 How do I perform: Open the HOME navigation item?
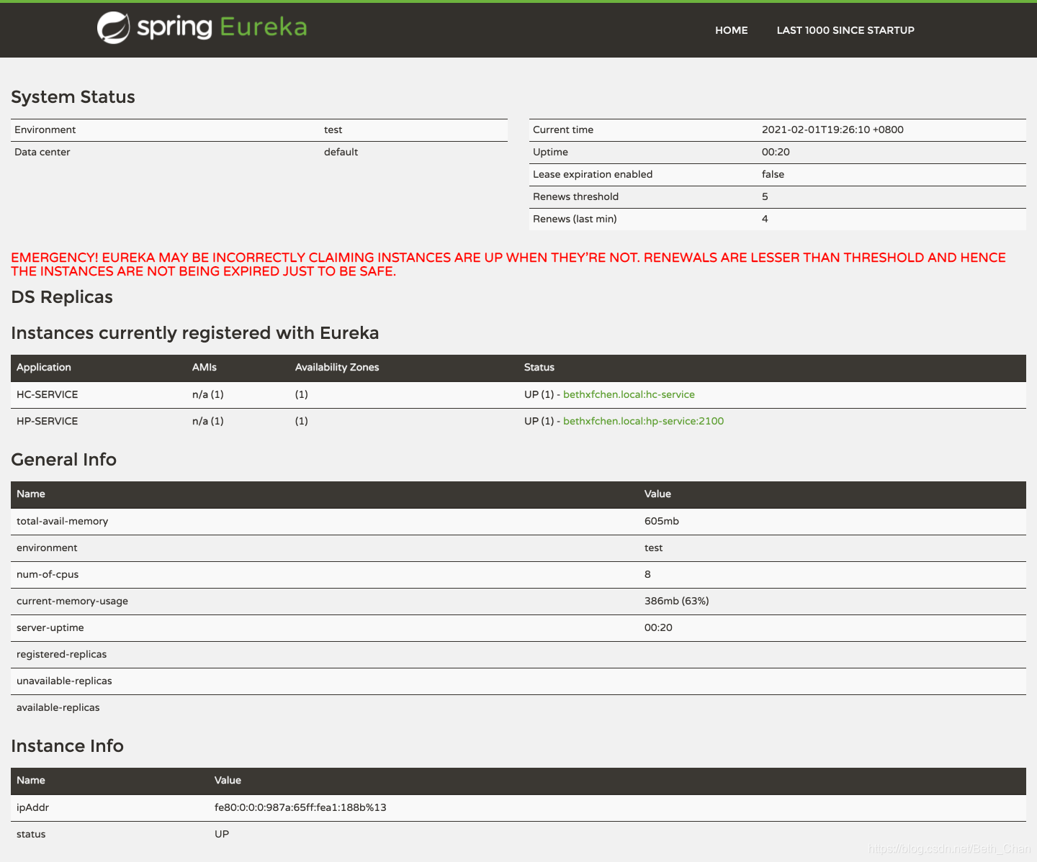click(731, 30)
